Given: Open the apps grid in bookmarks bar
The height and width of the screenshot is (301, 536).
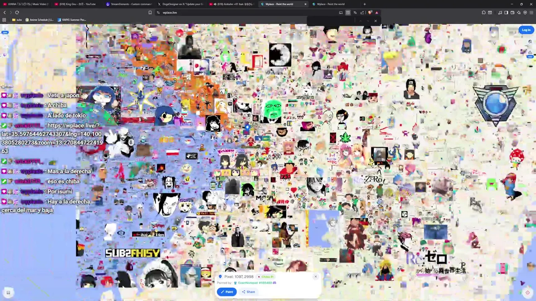Looking at the screenshot, I should 4,20.
